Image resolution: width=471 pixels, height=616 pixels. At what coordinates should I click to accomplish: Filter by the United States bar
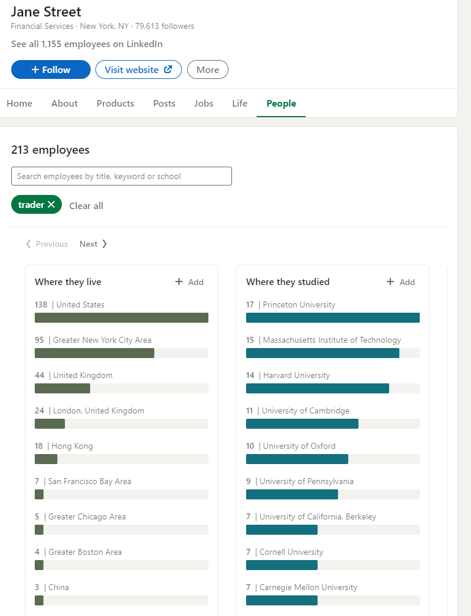[121, 317]
